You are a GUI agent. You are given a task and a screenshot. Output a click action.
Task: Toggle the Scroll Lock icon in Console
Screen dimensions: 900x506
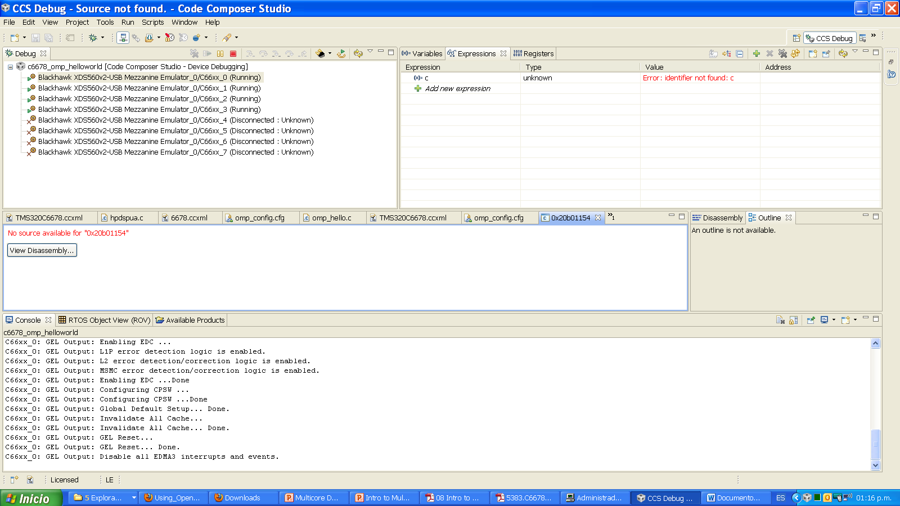point(794,320)
